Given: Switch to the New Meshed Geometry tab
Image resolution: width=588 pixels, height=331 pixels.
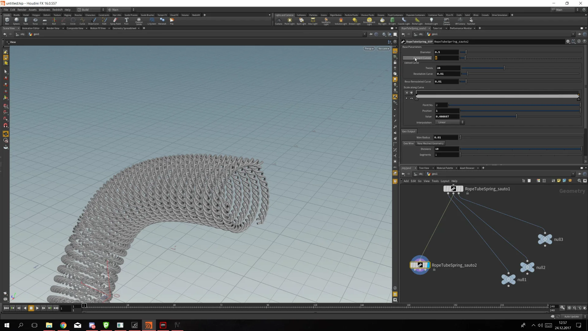Looking at the screenshot, I should coord(430,143).
